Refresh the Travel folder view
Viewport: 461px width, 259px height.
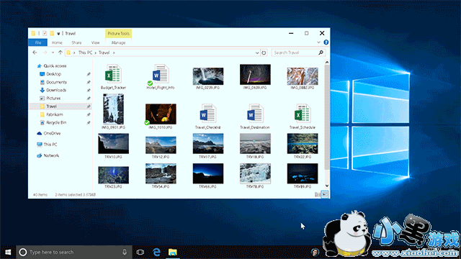pyautogui.click(x=264, y=53)
